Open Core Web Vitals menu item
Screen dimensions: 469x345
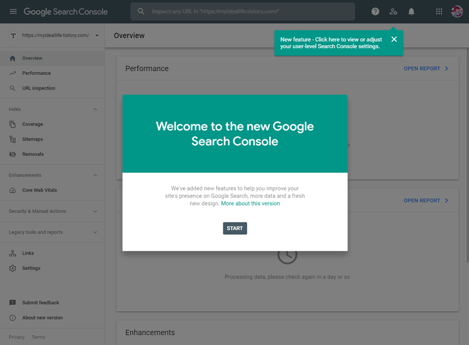(x=52, y=190)
